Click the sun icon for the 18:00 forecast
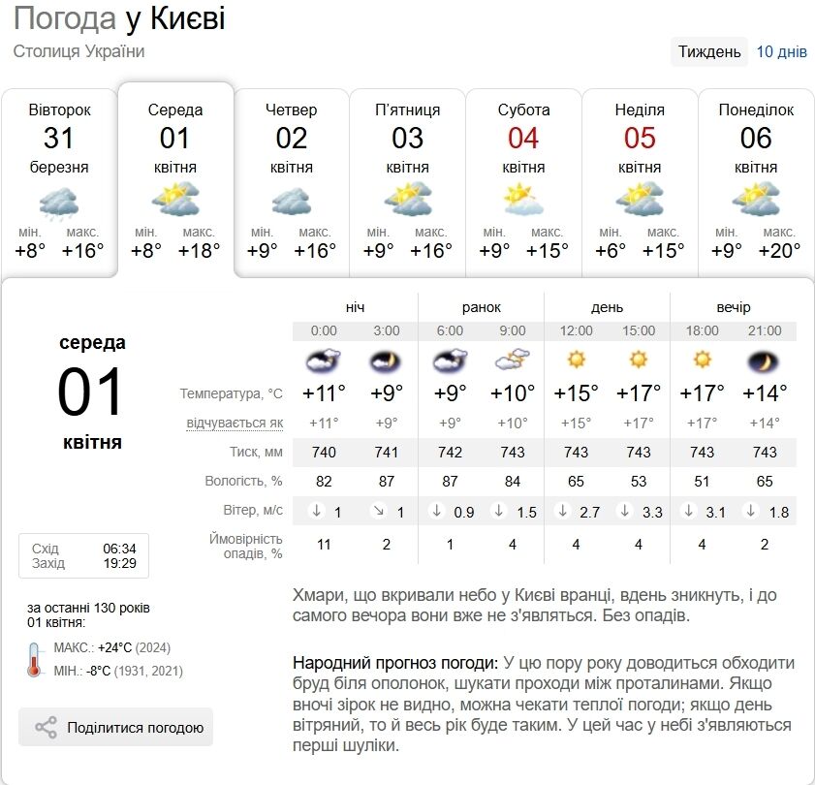Image resolution: width=815 pixels, height=785 pixels. pyautogui.click(x=702, y=361)
